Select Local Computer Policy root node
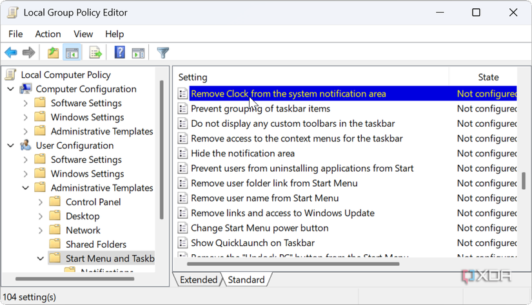 66,75
